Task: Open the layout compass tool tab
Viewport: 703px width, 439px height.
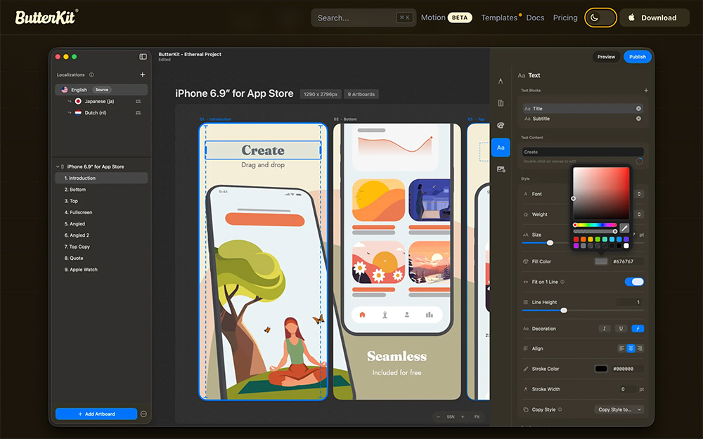Action: coord(501,81)
